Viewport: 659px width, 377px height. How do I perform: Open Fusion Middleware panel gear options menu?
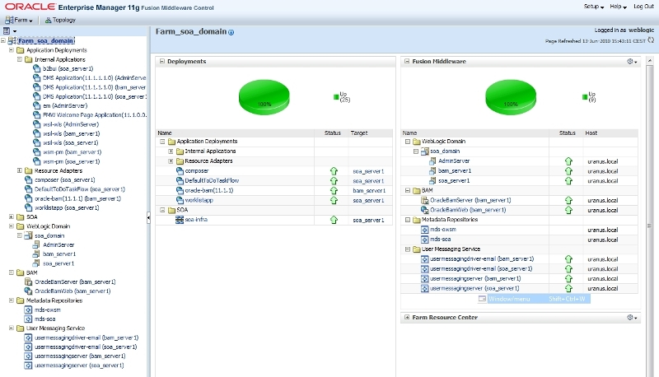click(632, 61)
